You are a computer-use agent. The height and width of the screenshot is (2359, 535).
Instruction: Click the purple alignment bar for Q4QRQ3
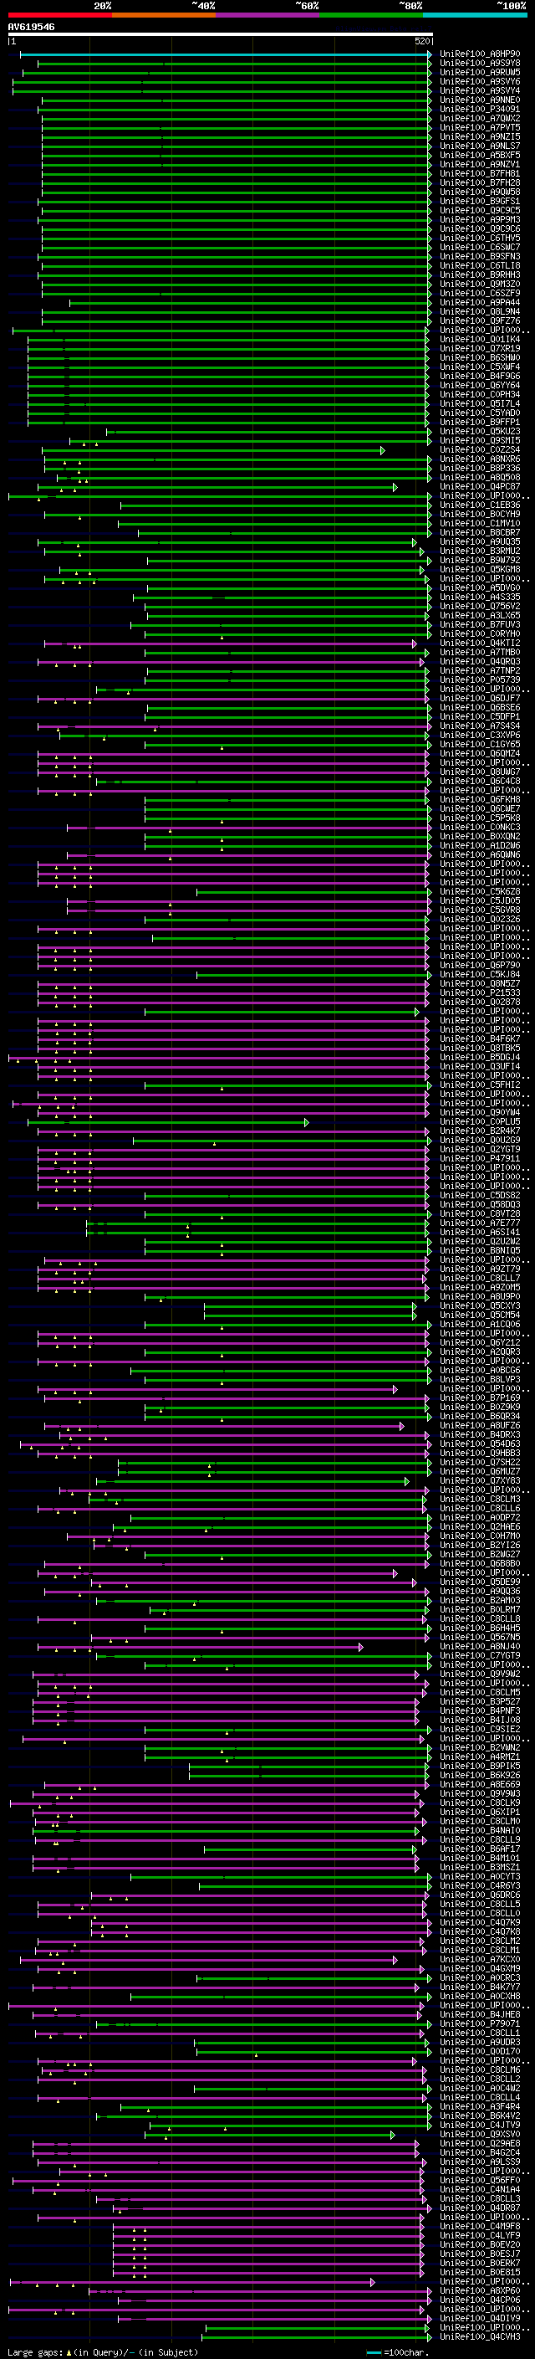pyautogui.click(x=231, y=662)
